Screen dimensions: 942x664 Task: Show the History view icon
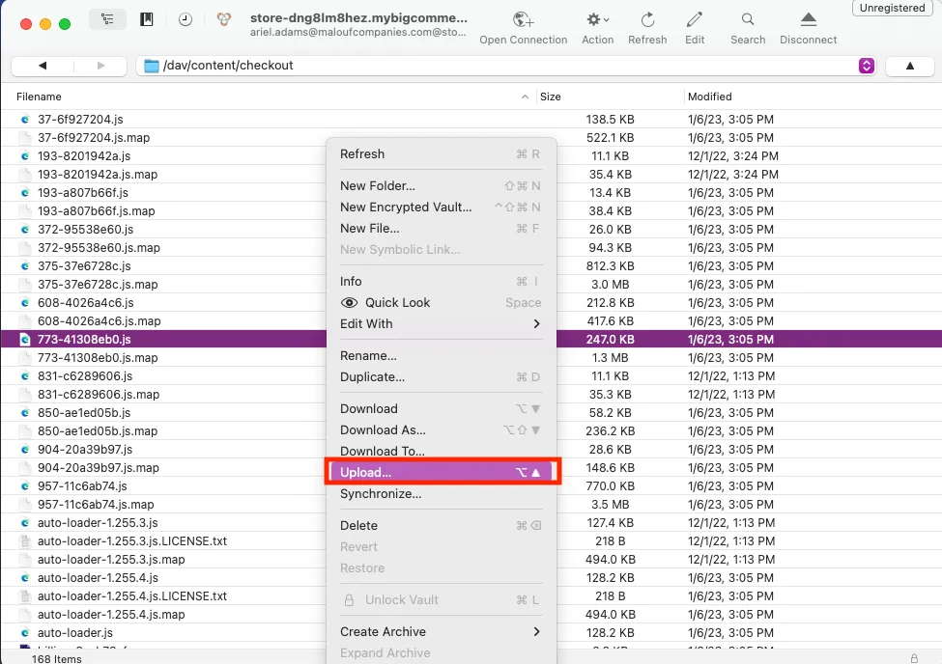[184, 18]
